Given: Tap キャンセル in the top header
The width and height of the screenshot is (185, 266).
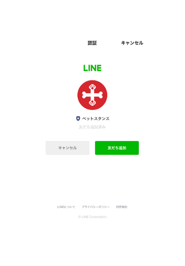Looking at the screenshot, I should pyautogui.click(x=132, y=43).
